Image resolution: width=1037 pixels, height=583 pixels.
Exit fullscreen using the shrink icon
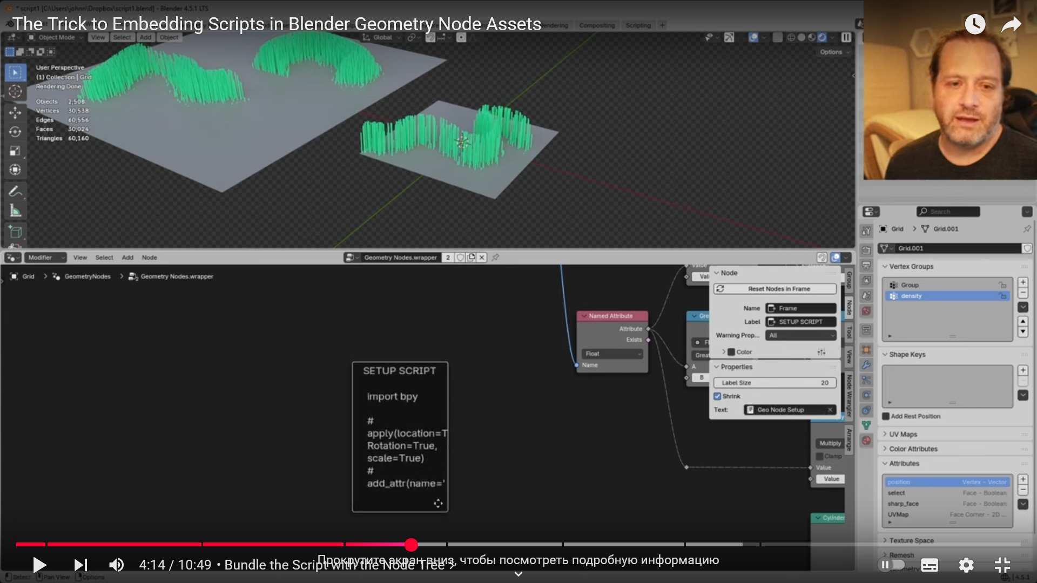point(1002,565)
